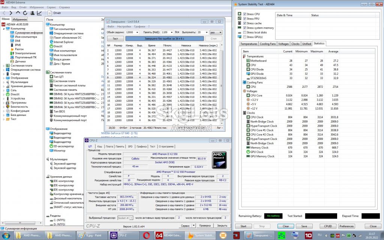Click the Лог link in LinX status bar

(x=219, y=128)
